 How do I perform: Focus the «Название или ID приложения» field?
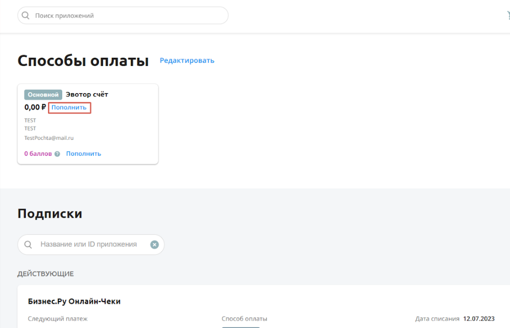point(91,244)
